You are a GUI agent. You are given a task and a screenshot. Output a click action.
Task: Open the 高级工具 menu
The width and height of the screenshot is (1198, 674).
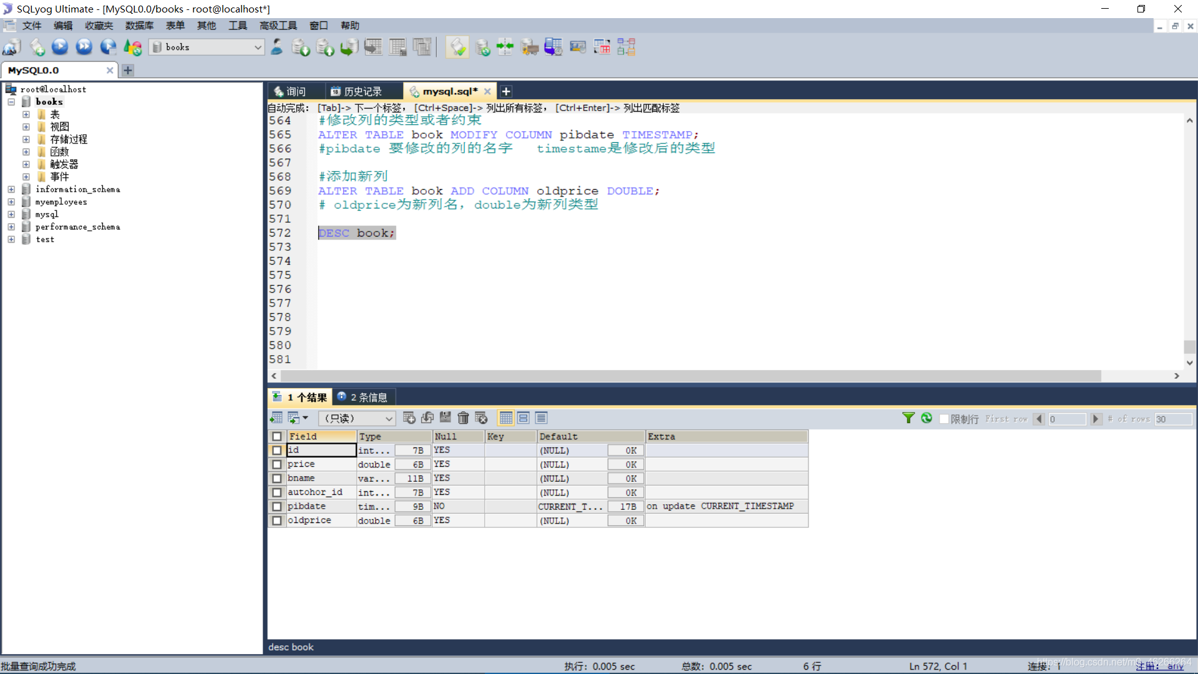tap(278, 26)
